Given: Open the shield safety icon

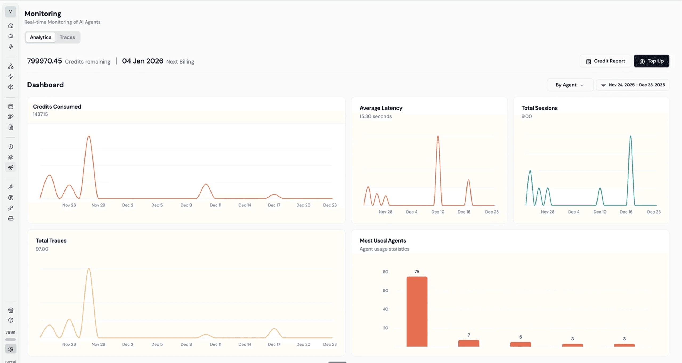Looking at the screenshot, I should pos(11,147).
